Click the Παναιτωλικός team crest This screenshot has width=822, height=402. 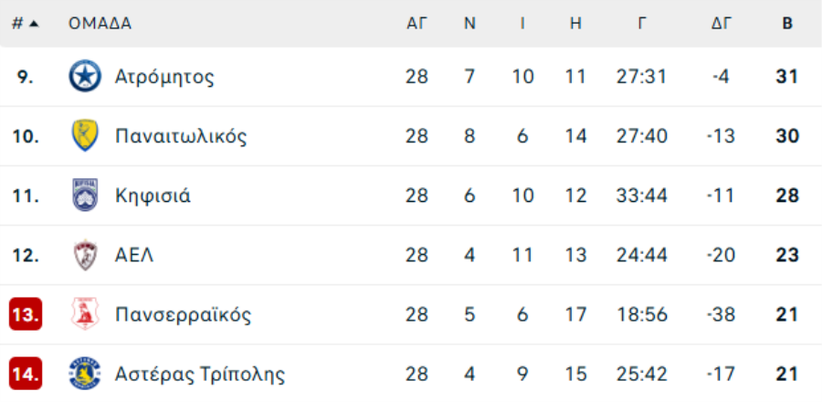point(85,136)
